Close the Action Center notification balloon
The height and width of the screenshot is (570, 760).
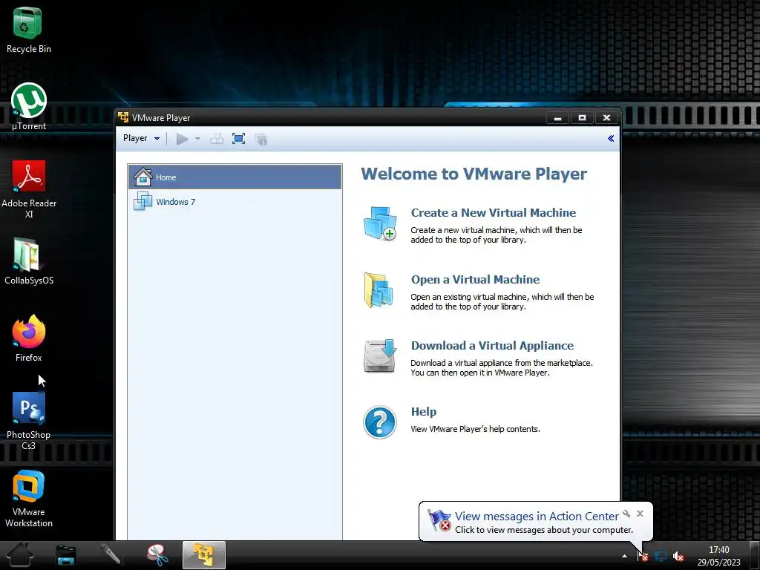[641, 514]
